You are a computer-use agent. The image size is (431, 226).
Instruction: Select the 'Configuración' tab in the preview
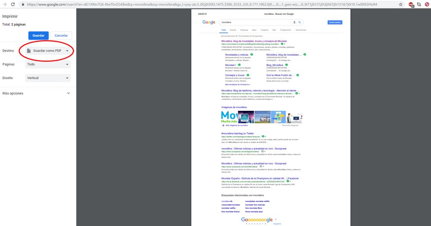click(285, 30)
